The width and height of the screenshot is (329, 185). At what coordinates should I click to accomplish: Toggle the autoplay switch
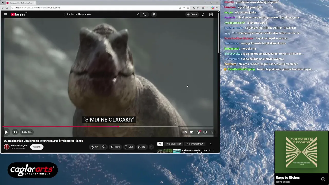click(185, 132)
